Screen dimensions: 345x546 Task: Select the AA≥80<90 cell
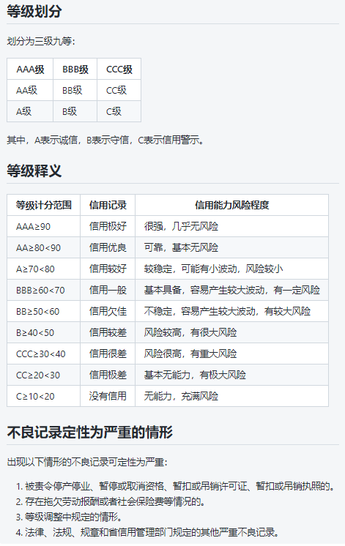click(x=43, y=247)
